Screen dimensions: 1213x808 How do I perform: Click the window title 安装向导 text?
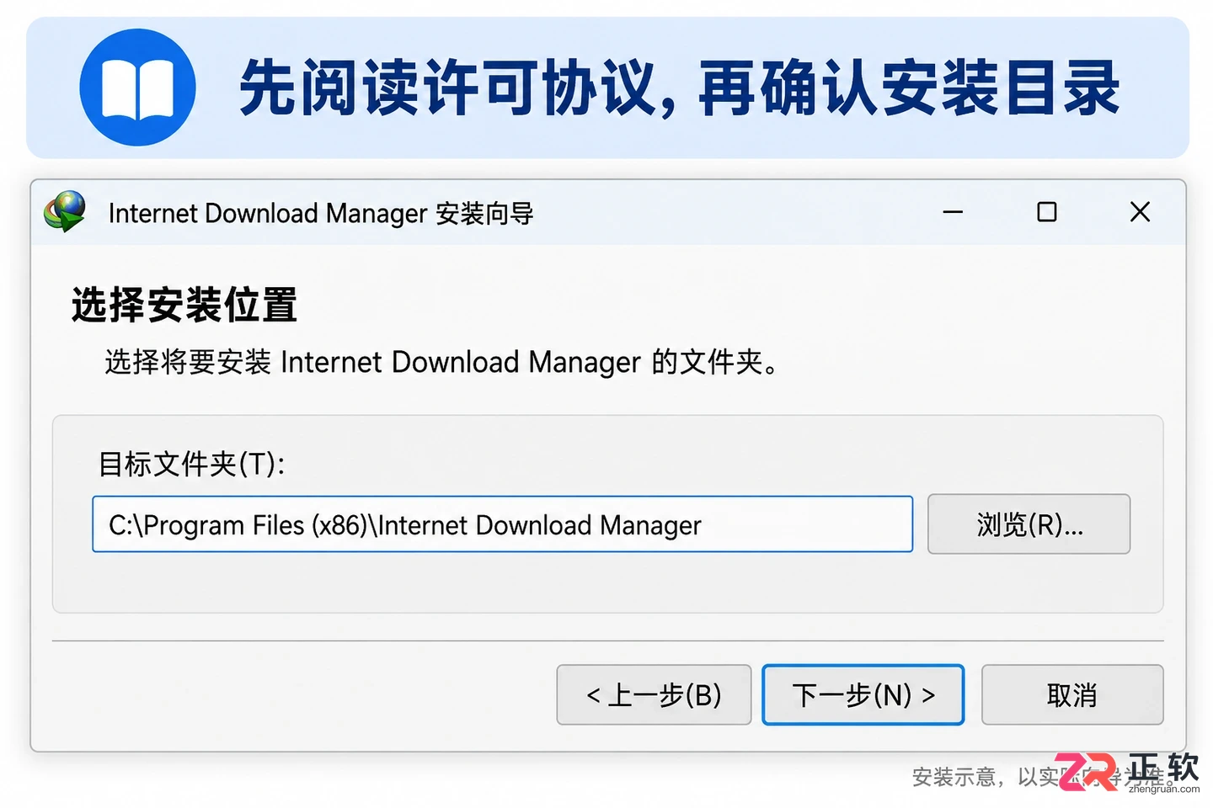tap(484, 214)
